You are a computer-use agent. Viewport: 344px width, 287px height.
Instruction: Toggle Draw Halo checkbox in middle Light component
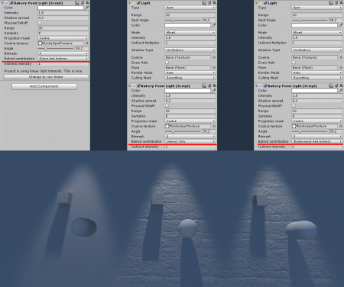click(167, 63)
